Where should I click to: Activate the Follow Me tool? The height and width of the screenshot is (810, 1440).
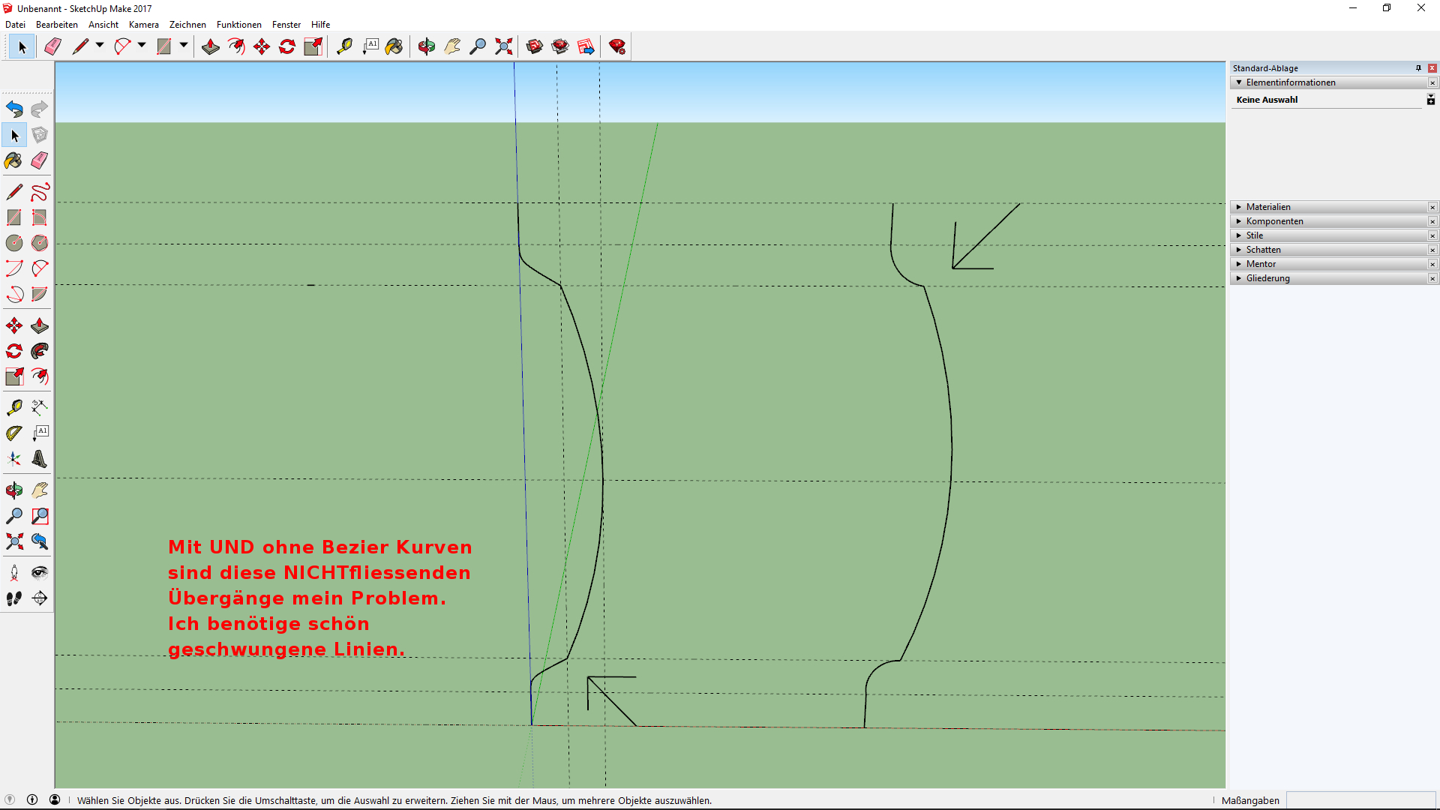[40, 351]
